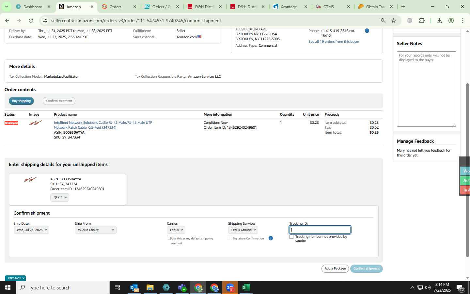
Task: Reload the page with refresh icon
Action: click(31, 21)
